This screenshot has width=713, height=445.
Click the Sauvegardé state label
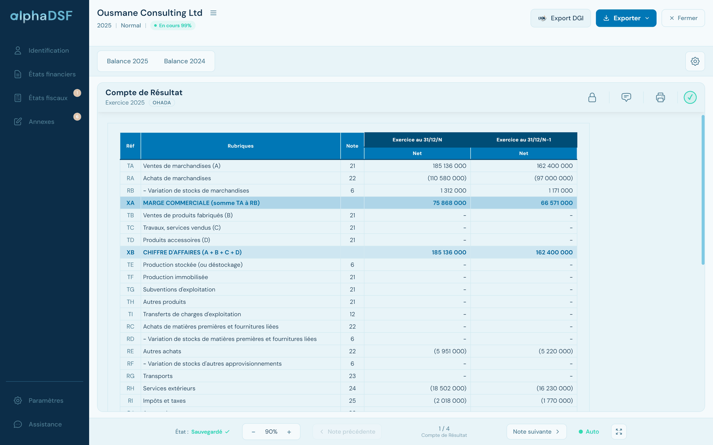207,432
